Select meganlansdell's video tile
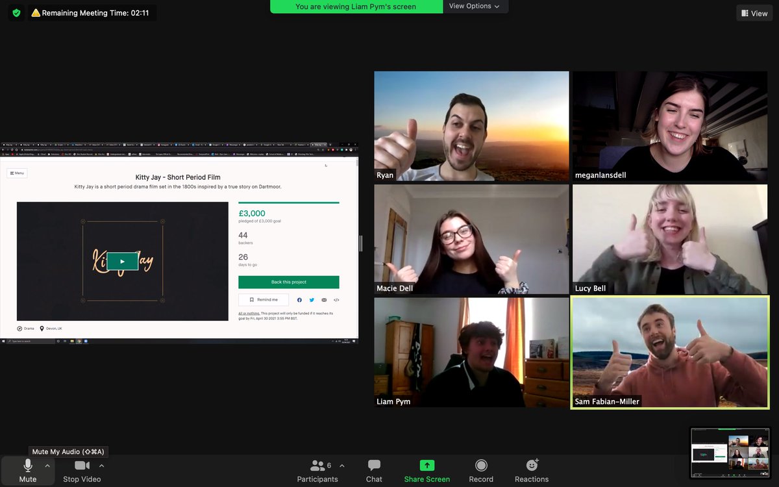The image size is (779, 487). click(x=670, y=126)
